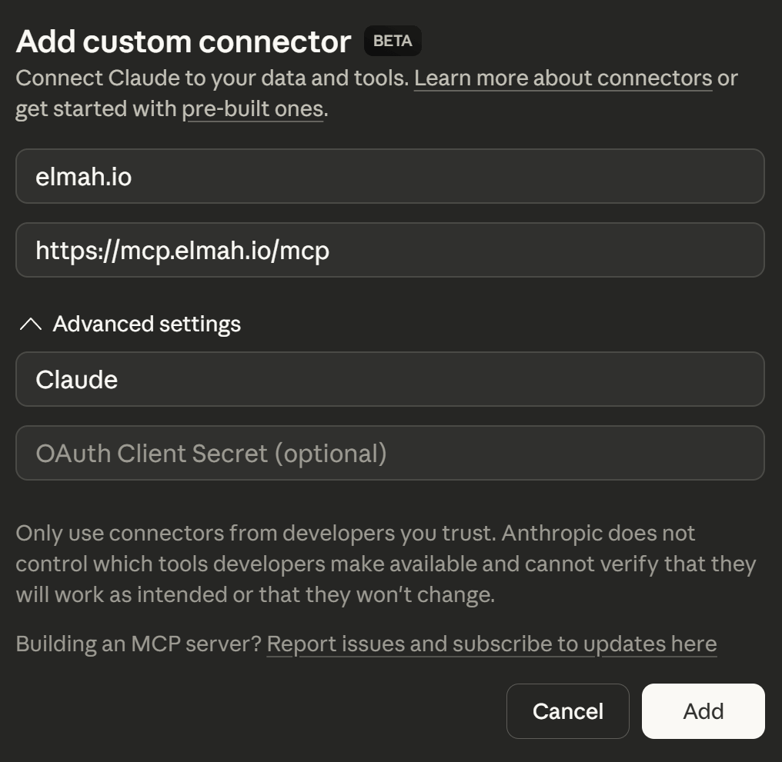Click "Report issues and subscribe to updates here"

pyautogui.click(x=491, y=644)
